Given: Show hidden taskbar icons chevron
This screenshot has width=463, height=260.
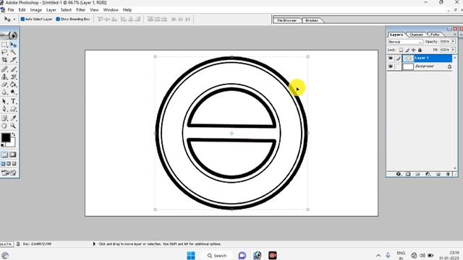Looking at the screenshot, I should [378, 256].
